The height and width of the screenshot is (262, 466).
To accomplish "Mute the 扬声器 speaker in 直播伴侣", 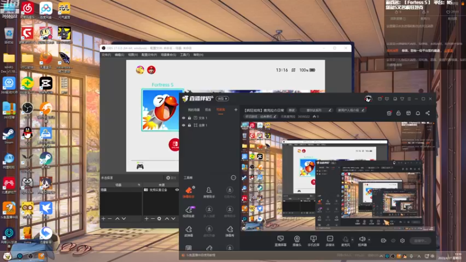I will pos(362,241).
